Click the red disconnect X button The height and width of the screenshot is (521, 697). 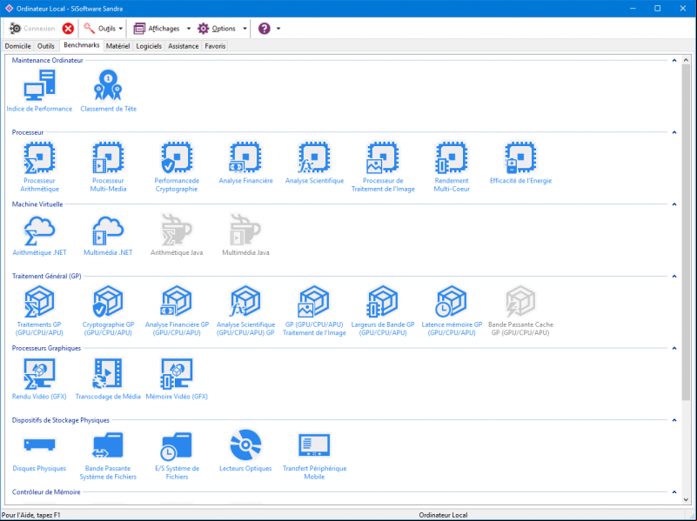[68, 29]
